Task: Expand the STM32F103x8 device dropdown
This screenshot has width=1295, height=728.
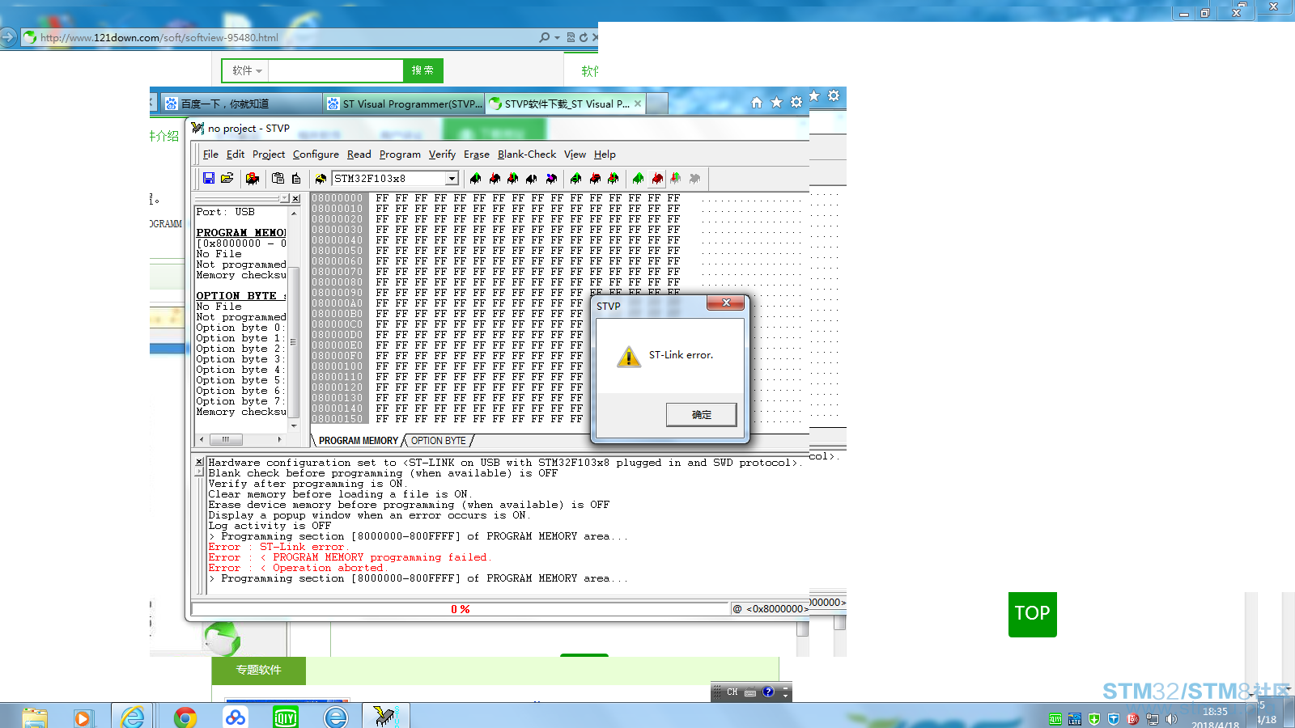Action: point(452,179)
